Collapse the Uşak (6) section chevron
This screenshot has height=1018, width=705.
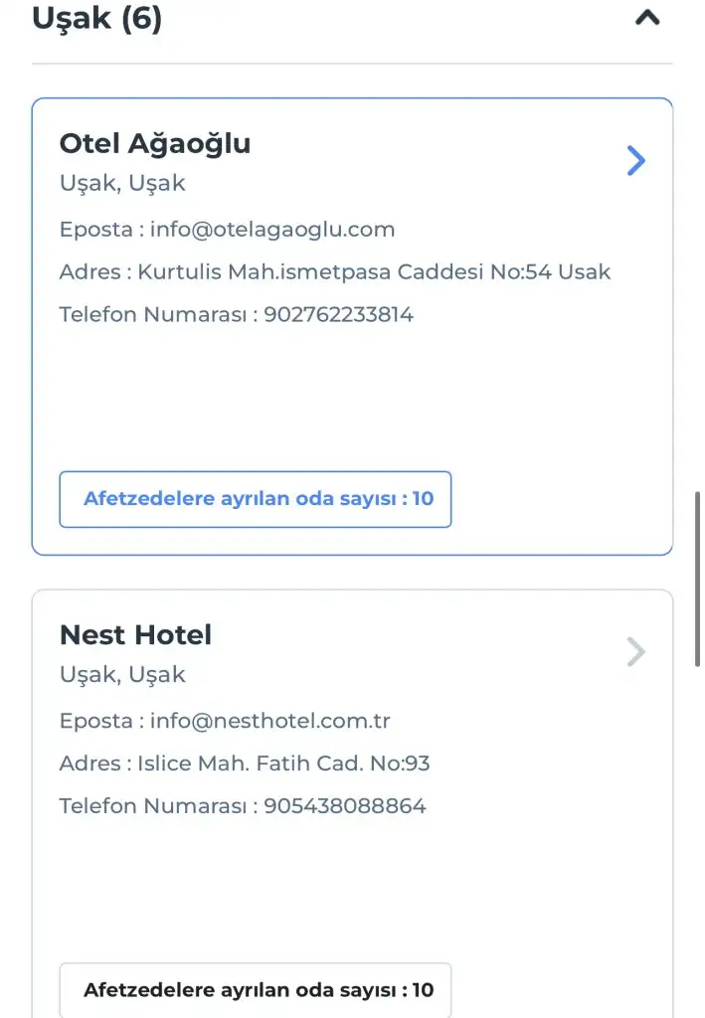point(647,18)
